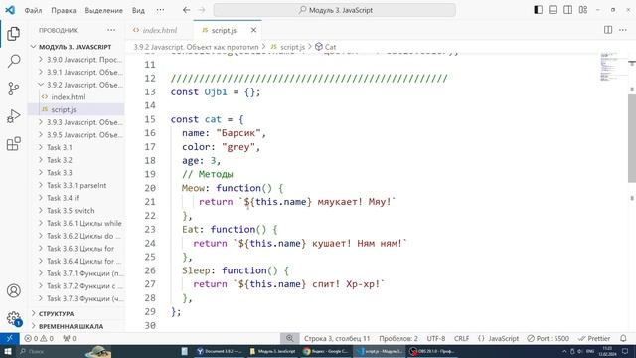Click the zoom magnifier status icon
Image resolution: width=636 pixels, height=358 pixels.
point(289,338)
